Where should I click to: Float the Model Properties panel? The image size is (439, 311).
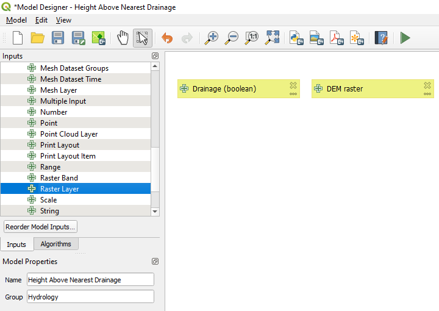point(155,262)
